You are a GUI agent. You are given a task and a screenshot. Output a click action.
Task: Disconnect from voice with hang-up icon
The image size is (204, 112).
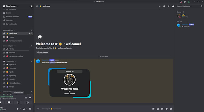30,98
